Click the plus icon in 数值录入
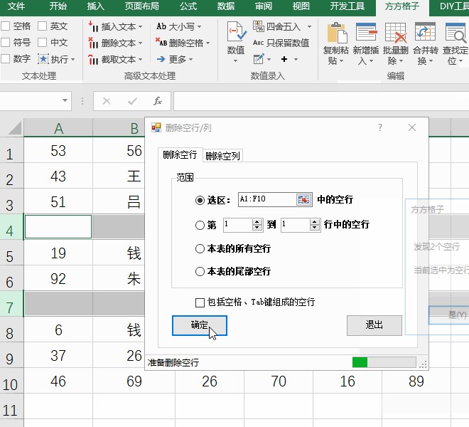This screenshot has height=427, width=469. [284, 59]
